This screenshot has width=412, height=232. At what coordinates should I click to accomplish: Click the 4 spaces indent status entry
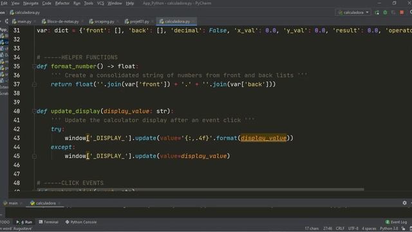coord(369,229)
